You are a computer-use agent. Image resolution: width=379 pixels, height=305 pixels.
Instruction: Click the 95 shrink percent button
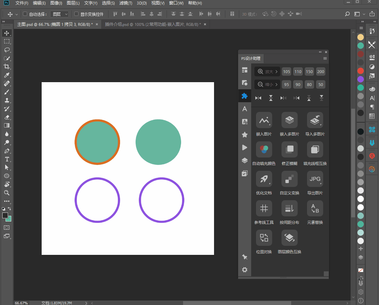pos(286,84)
